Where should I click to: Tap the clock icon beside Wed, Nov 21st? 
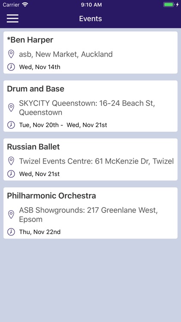pos(11,174)
